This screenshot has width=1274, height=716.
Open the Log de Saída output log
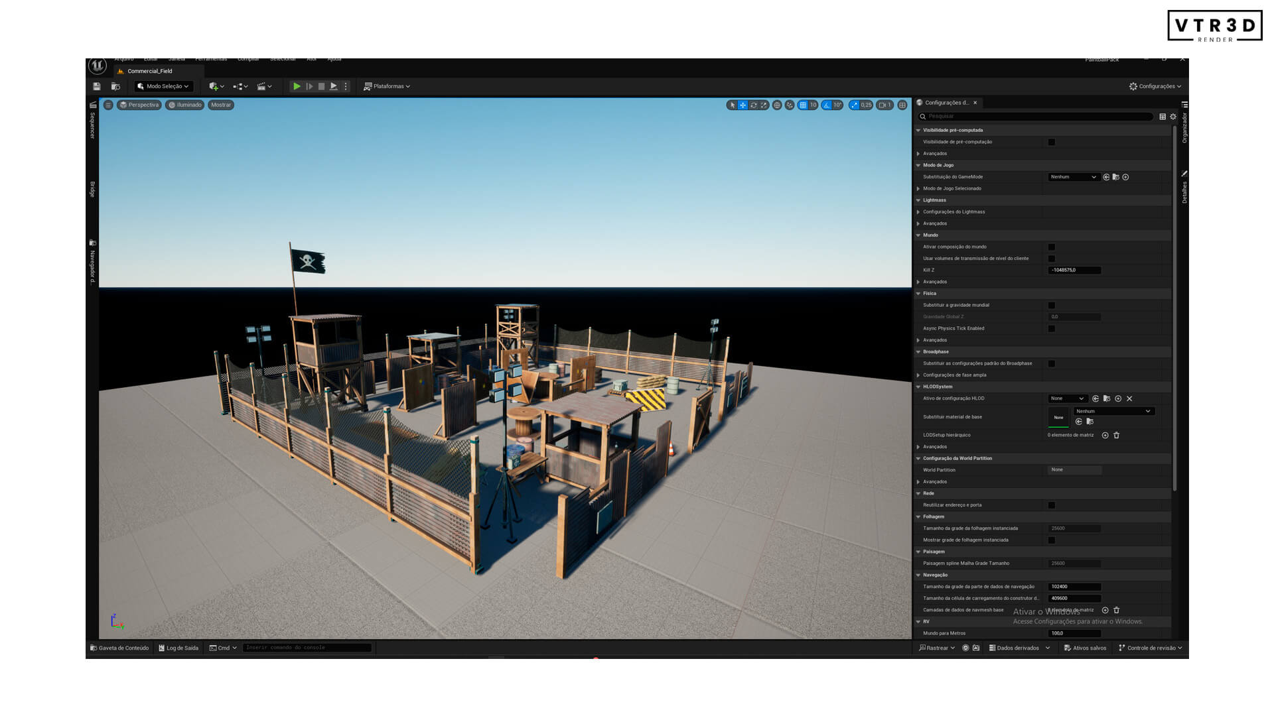(178, 648)
